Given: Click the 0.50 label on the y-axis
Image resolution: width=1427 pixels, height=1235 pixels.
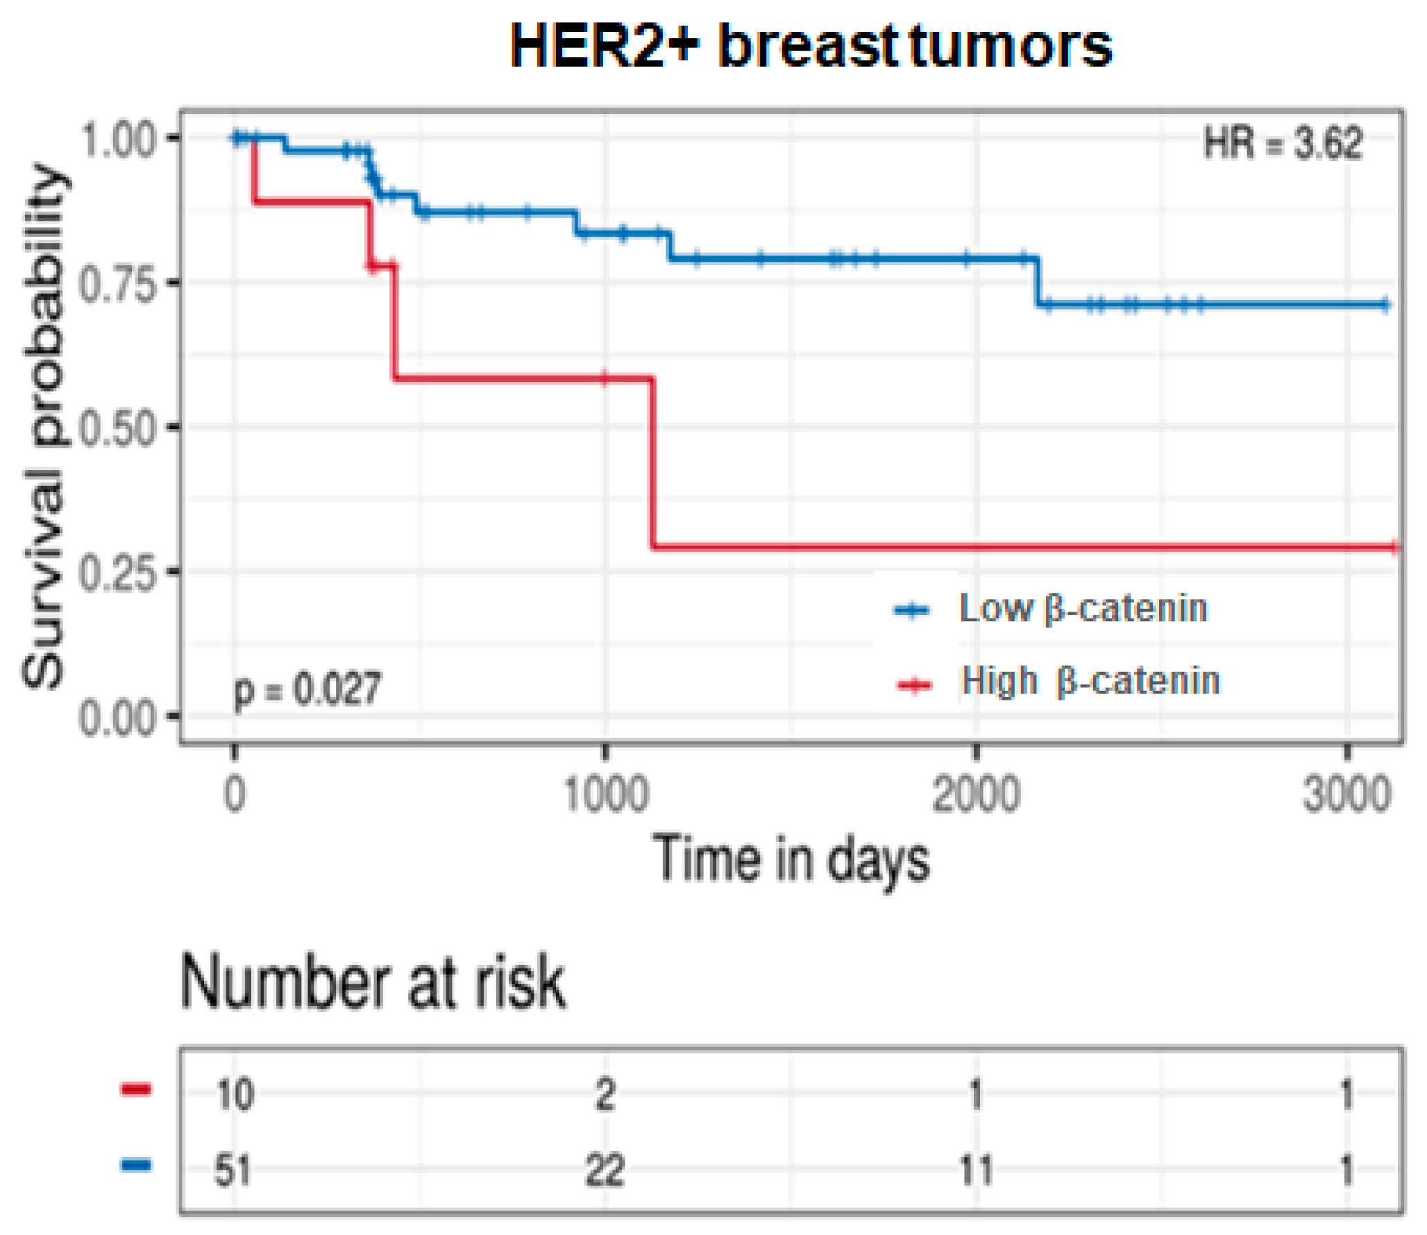Looking at the screenshot, I should pos(117,430).
